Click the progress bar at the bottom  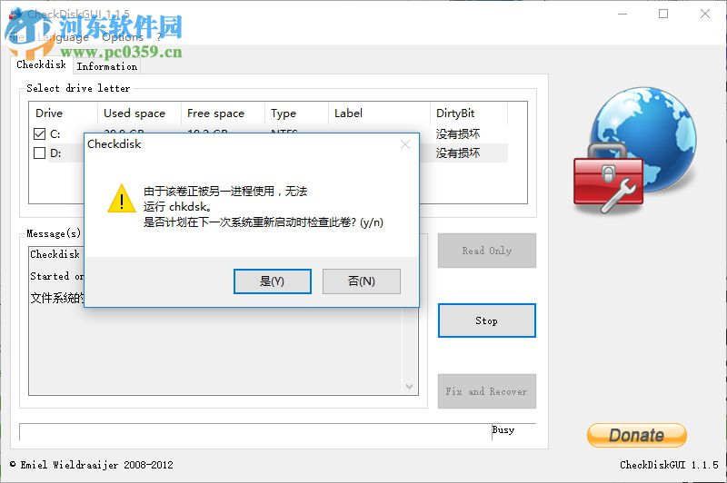(255, 431)
